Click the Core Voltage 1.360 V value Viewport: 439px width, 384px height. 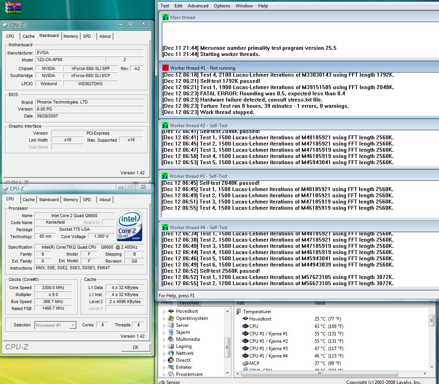coord(101,236)
